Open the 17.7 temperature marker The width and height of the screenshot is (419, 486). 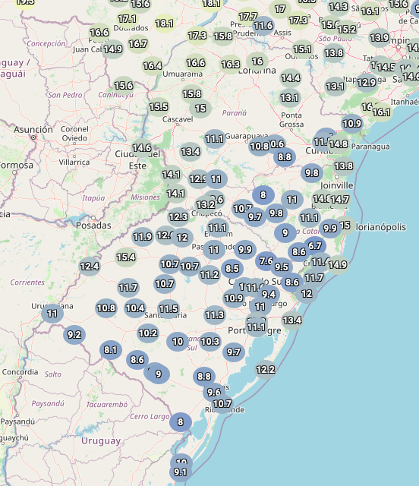248,16
